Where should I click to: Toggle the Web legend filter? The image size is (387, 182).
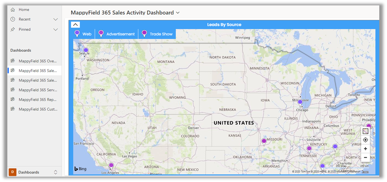[83, 34]
